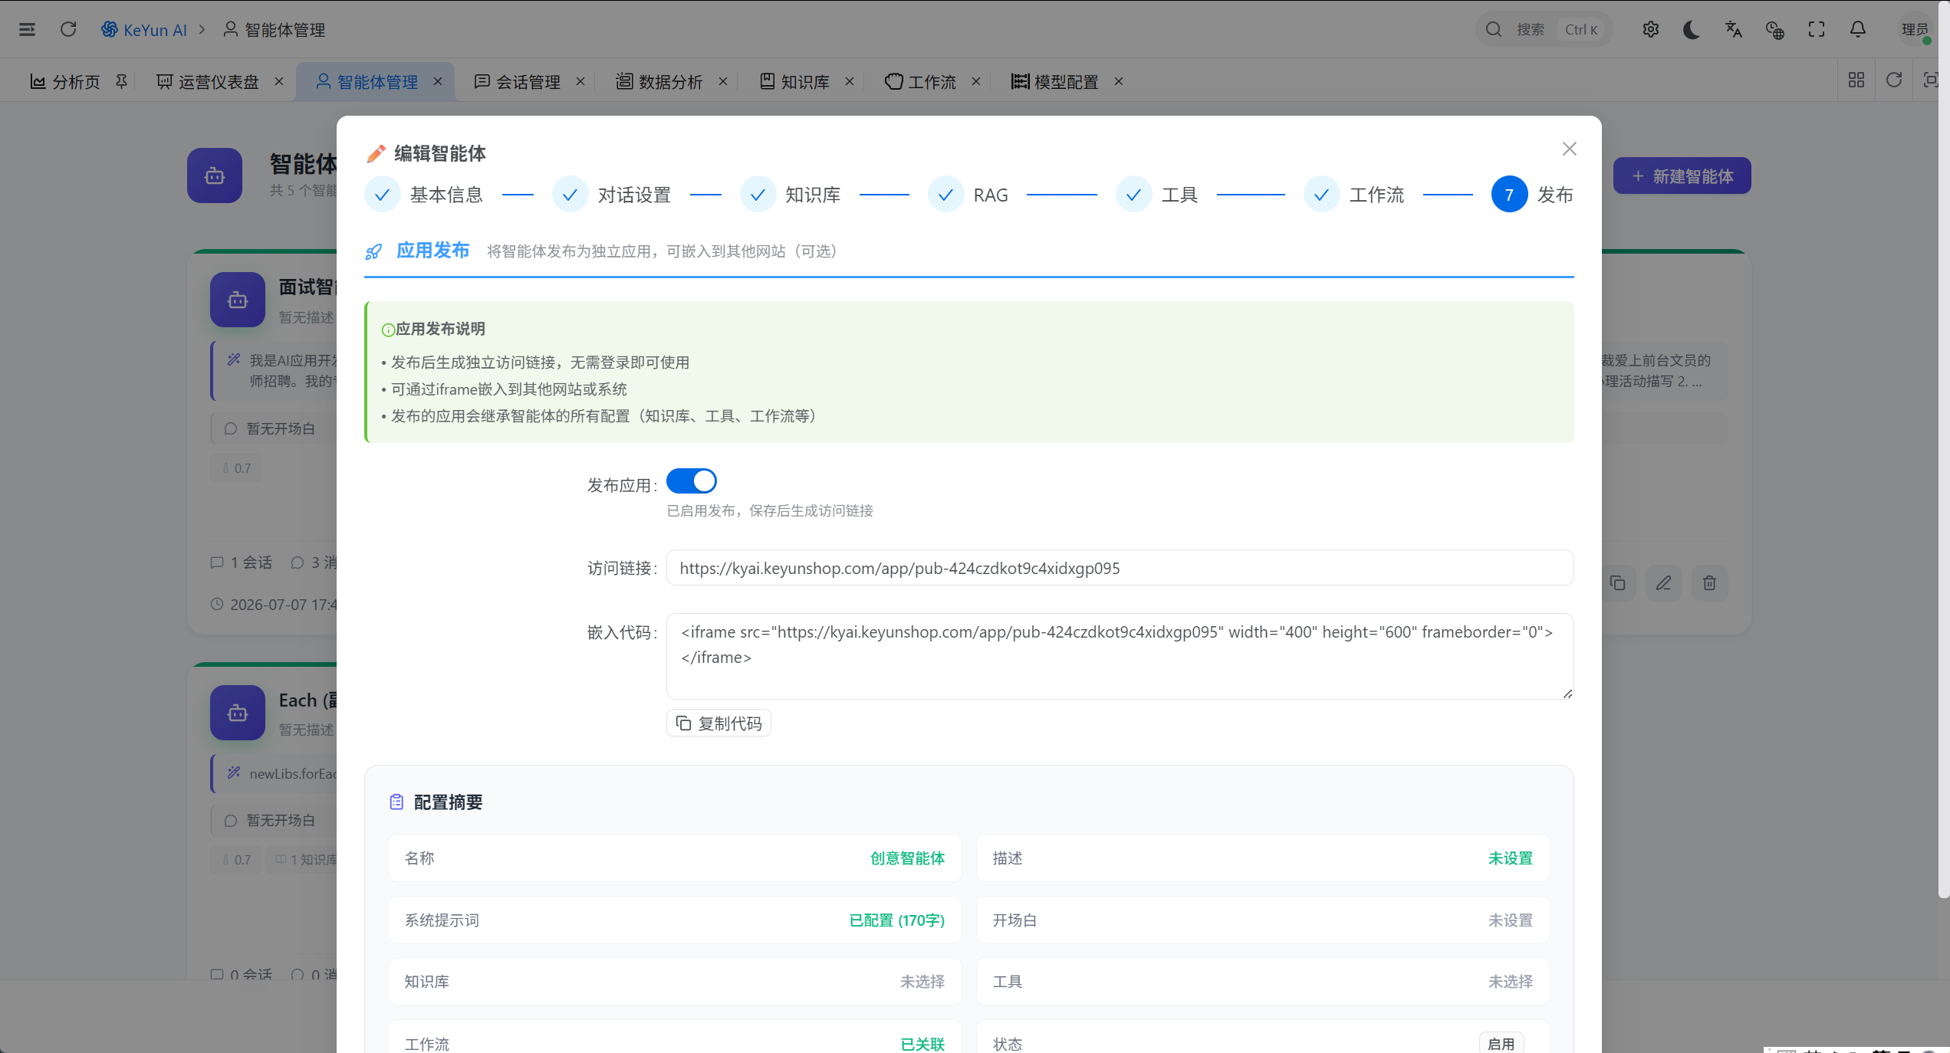1950x1053 pixels.
Task: Click the 智能体 page header icon
Action: (215, 175)
